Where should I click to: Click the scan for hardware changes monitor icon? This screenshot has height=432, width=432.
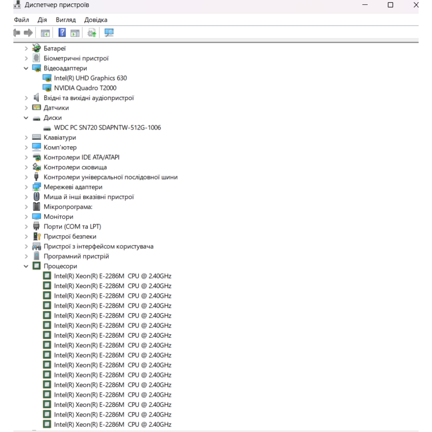109,33
